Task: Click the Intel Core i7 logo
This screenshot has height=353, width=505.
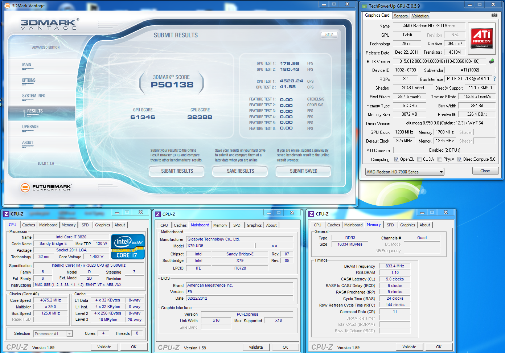Action: [128, 247]
